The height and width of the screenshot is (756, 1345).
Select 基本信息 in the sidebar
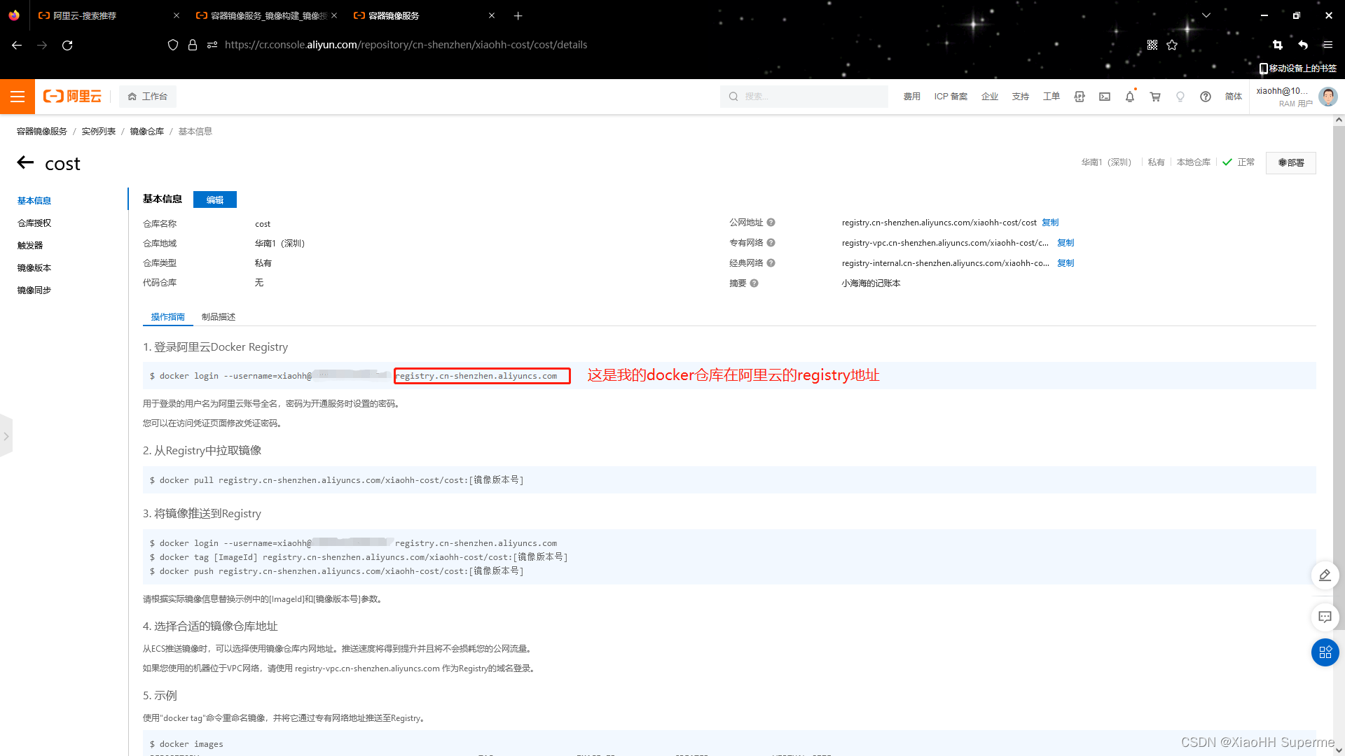click(34, 201)
